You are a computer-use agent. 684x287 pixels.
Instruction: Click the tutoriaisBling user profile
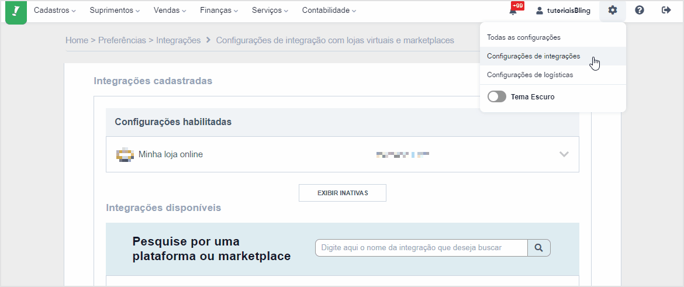(x=563, y=11)
